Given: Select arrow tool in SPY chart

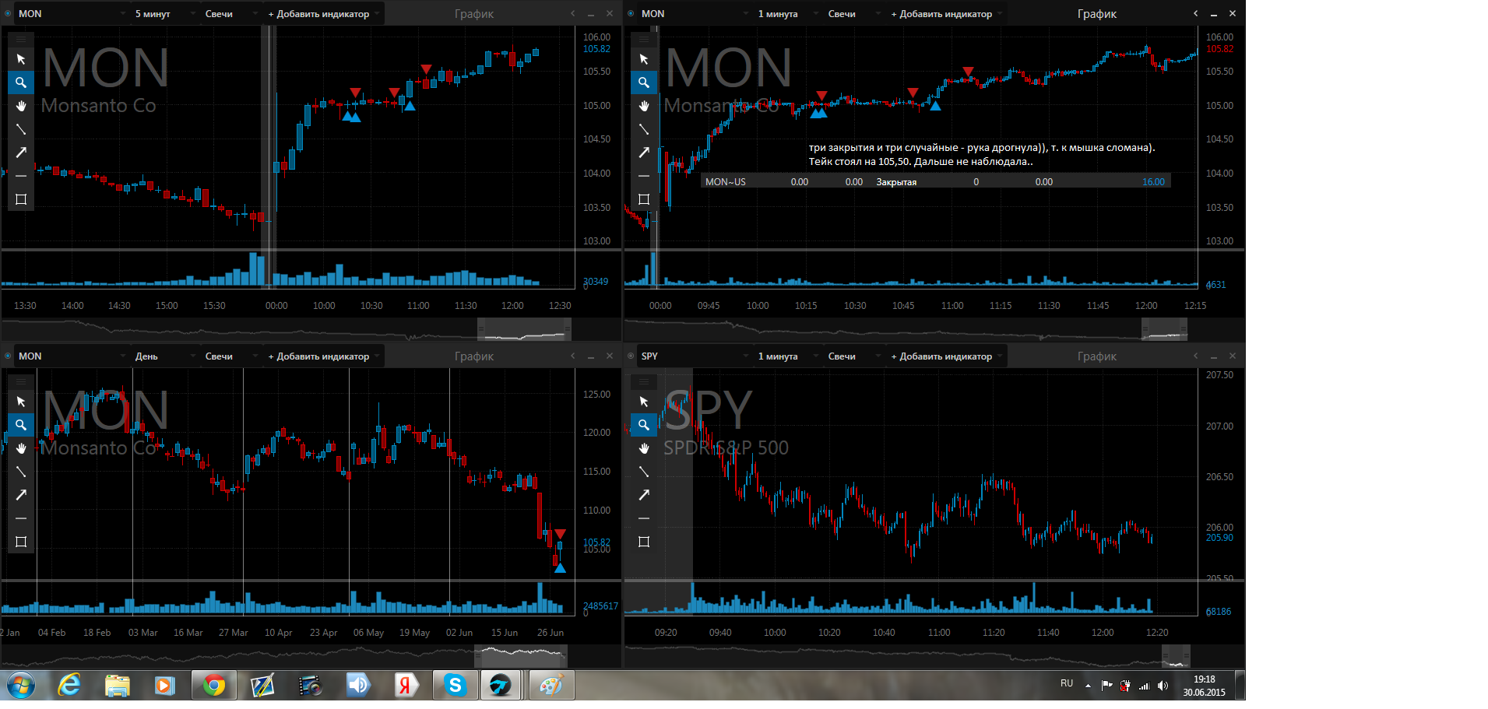Looking at the screenshot, I should click(x=644, y=495).
